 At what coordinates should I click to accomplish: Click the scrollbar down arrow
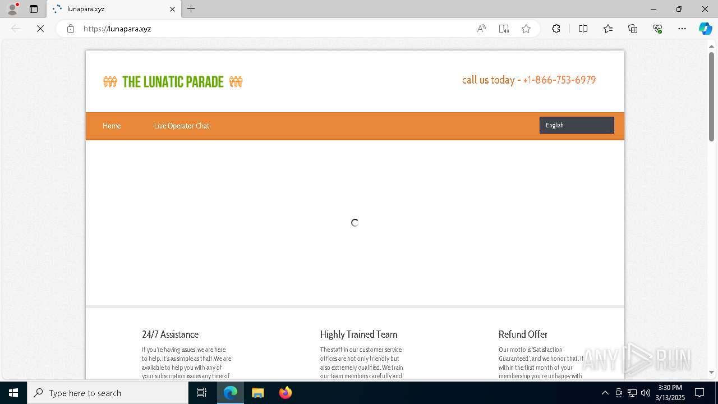coord(711,372)
